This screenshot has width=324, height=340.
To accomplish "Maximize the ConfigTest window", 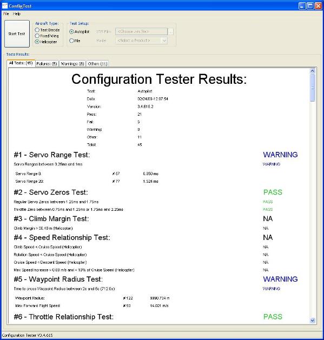I will [310, 6].
